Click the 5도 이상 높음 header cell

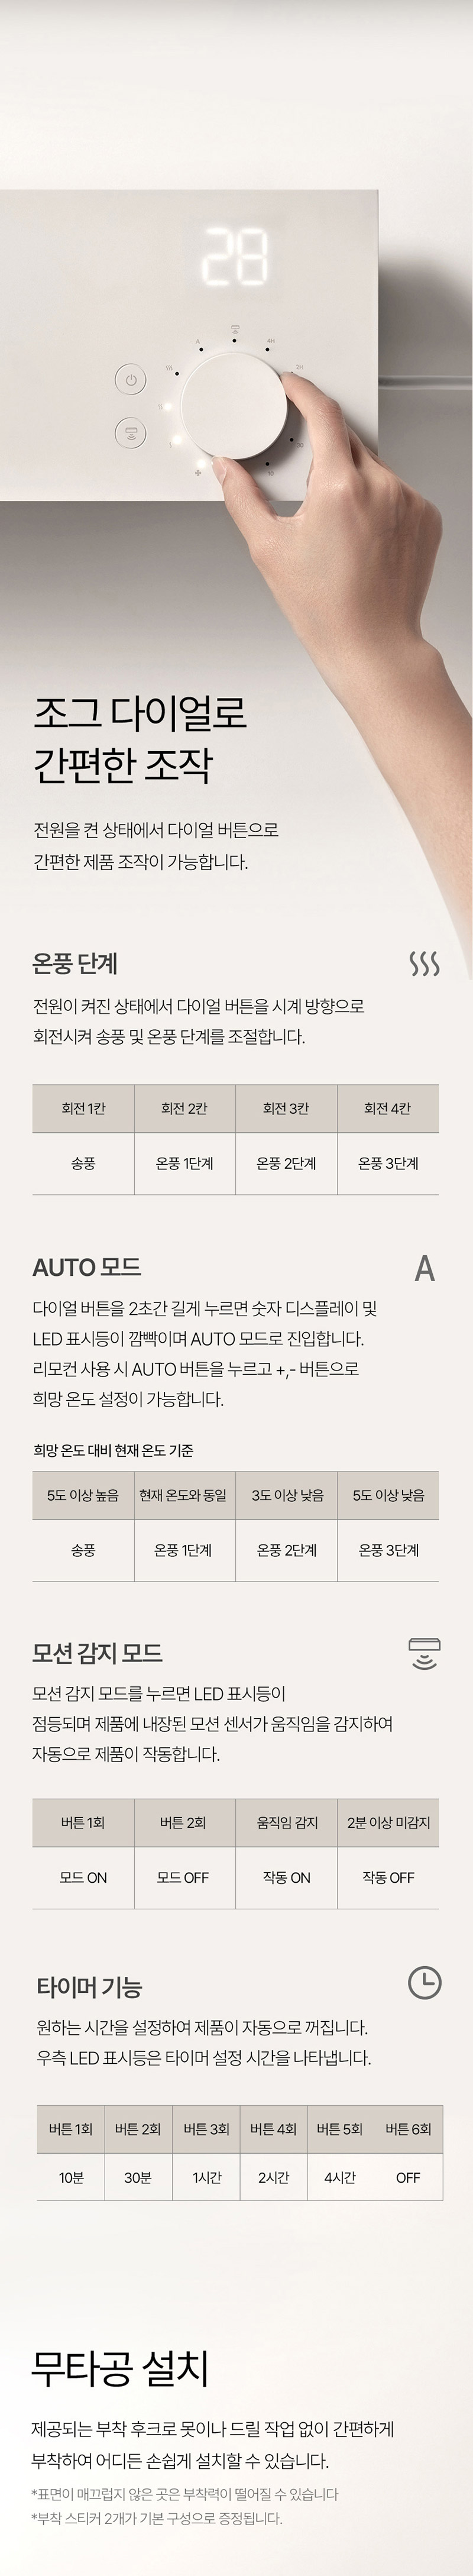83,1495
